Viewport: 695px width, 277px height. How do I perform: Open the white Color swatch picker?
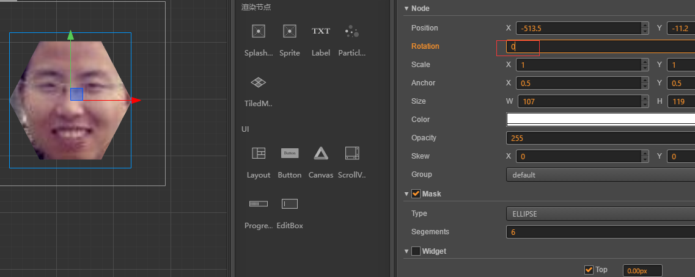600,120
